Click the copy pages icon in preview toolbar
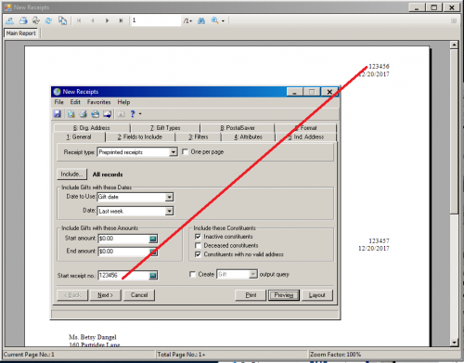The height and width of the screenshot is (363, 464). pos(62,20)
